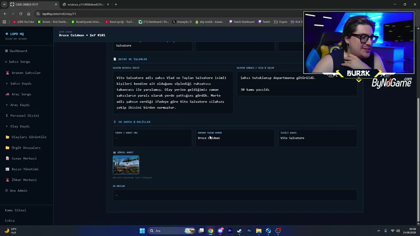
Task: Open the ekşi sözlük bookmark
Action: (x=209, y=22)
